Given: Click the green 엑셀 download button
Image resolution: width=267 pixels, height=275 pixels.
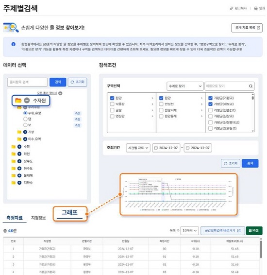Looking at the screenshot, I should coord(254,230).
